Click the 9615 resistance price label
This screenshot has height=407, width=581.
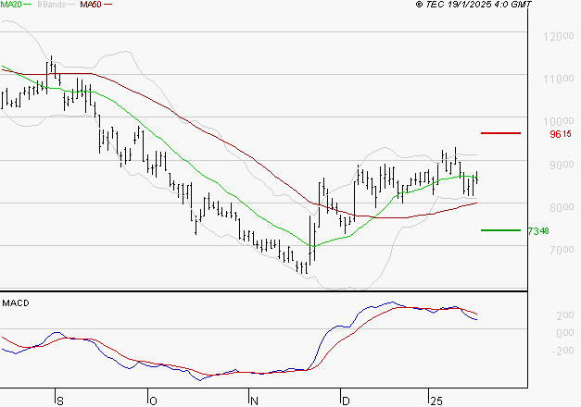coord(561,134)
